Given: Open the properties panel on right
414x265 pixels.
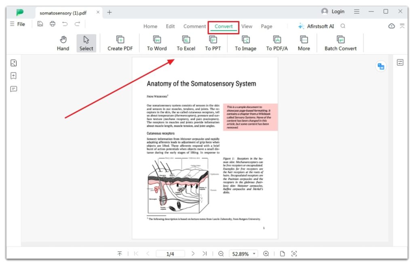Looking at the screenshot, I should (400, 63).
